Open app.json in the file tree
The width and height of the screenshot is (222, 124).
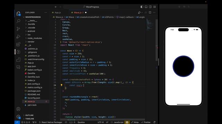pyautogui.click(x=32, y=66)
